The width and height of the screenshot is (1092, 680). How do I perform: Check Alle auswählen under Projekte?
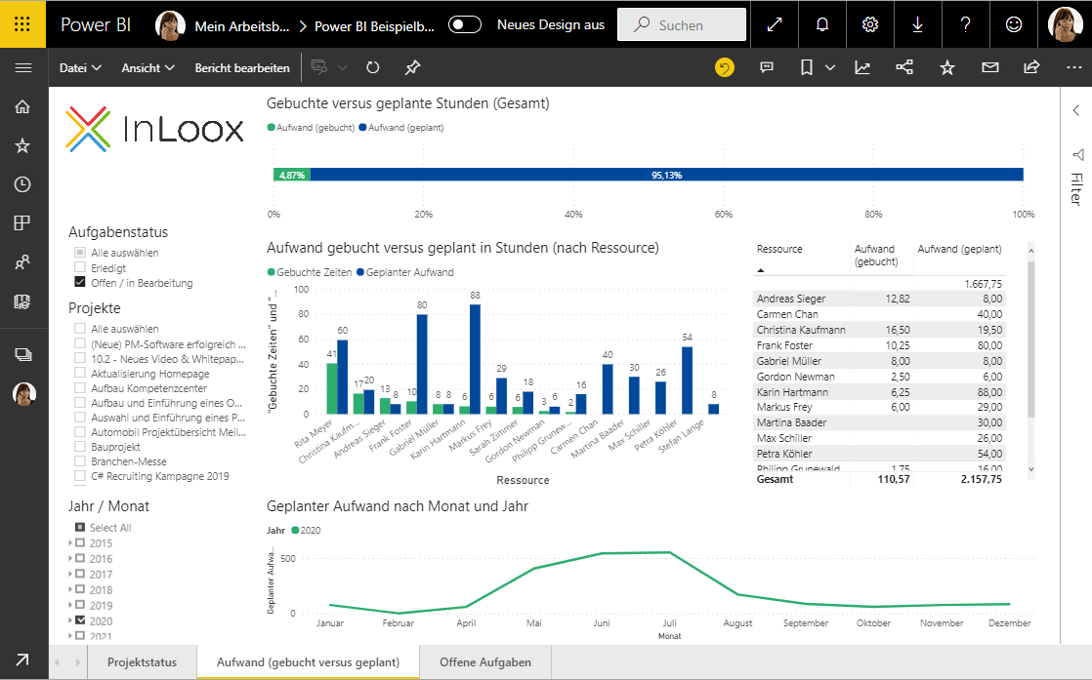pyautogui.click(x=80, y=328)
